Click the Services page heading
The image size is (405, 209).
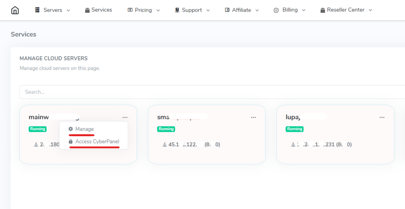(23, 34)
